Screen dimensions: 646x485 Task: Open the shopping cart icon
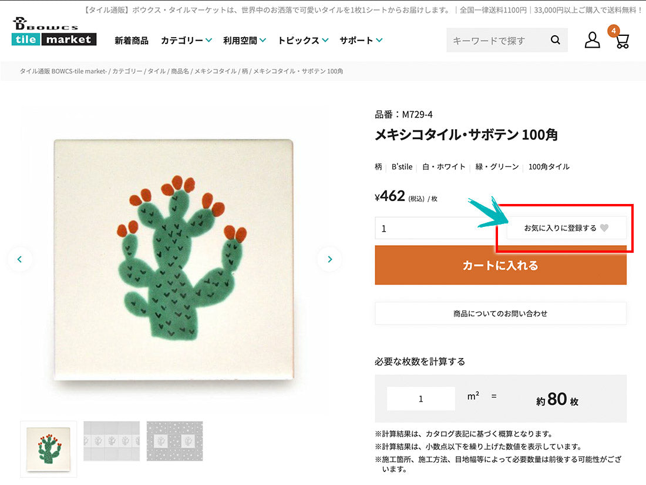coord(622,40)
